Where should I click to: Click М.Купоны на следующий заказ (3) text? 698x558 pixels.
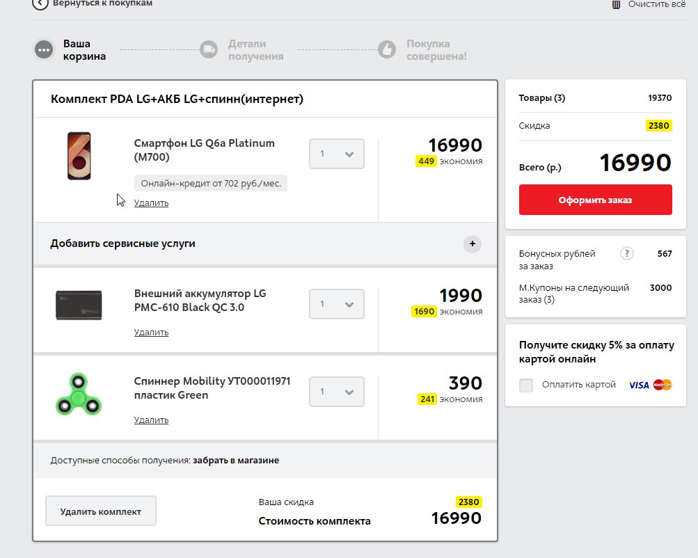pos(574,294)
